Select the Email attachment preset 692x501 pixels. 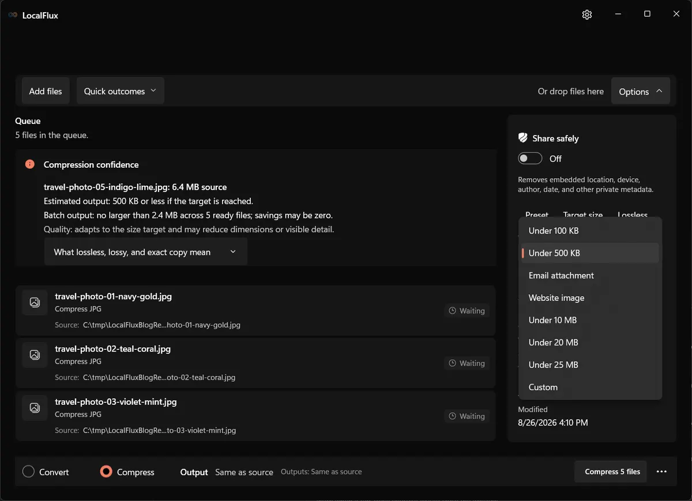pos(591,276)
